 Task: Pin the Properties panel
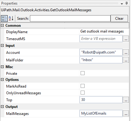pyautogui.click(x=126, y=3)
